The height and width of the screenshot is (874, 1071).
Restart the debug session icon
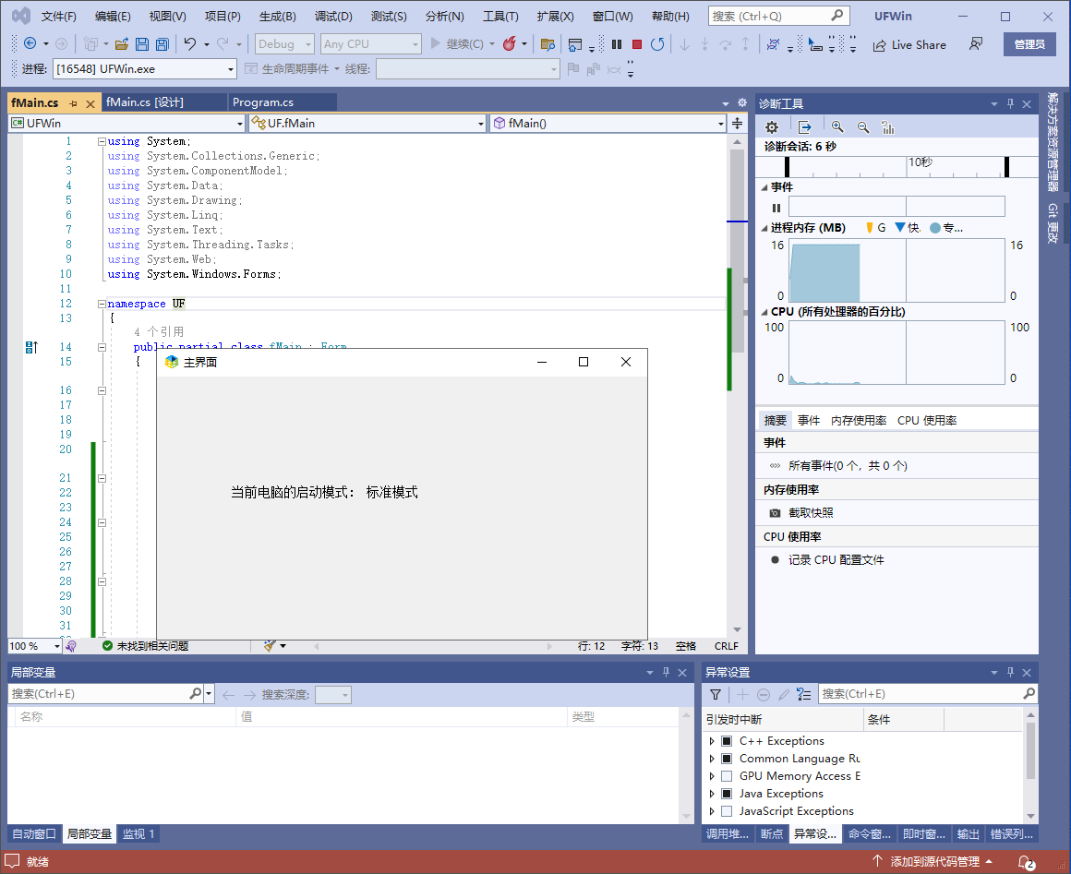[x=657, y=44]
